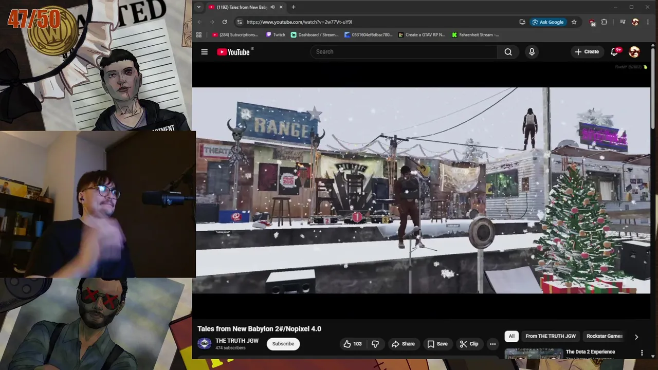Viewport: 658px width, 370px height.
Task: Switch to Tales from New Babylon tab
Action: point(242,7)
